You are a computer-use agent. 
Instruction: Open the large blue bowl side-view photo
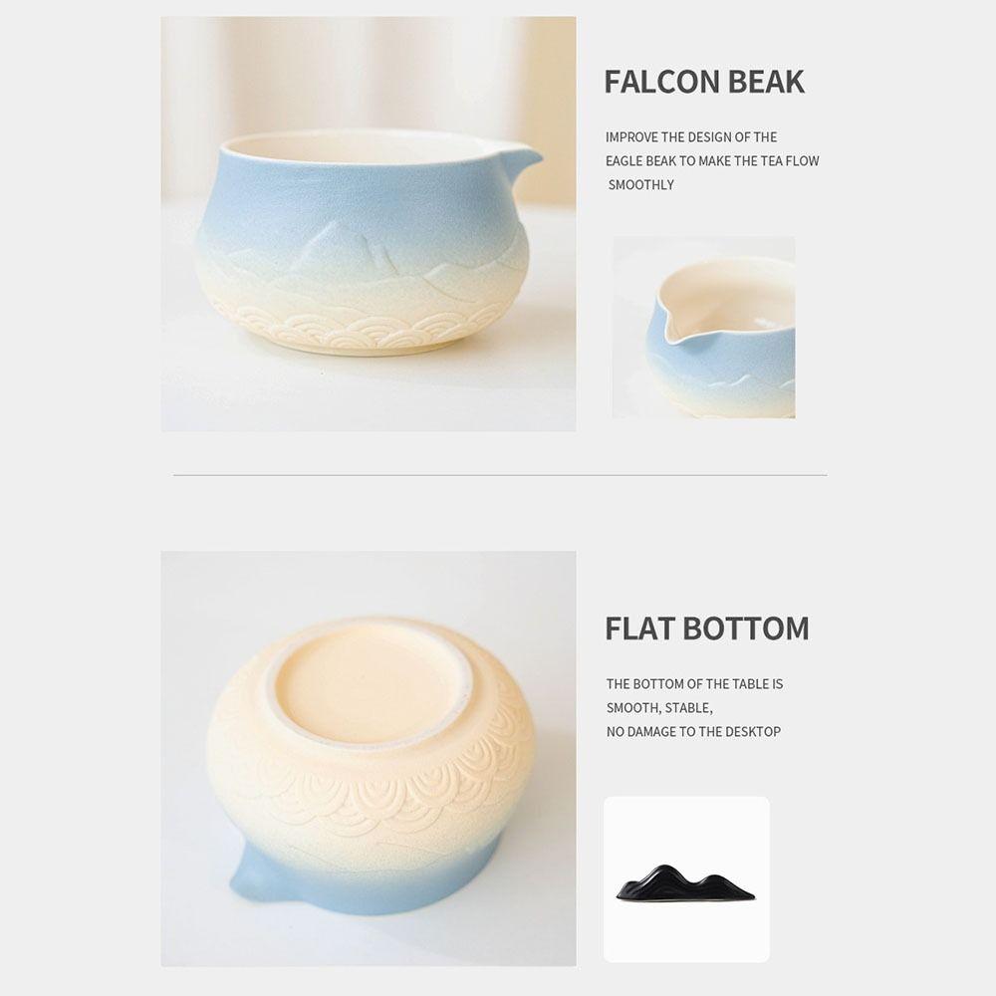[369, 224]
